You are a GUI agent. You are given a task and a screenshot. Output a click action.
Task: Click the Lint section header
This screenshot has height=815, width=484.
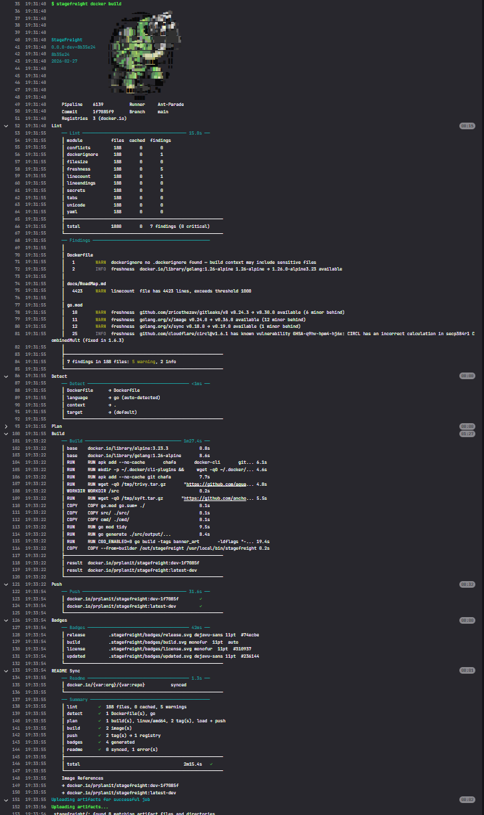pyautogui.click(x=57, y=125)
